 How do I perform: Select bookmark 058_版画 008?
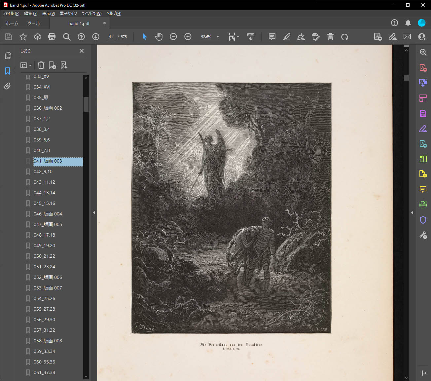[x=48, y=341]
